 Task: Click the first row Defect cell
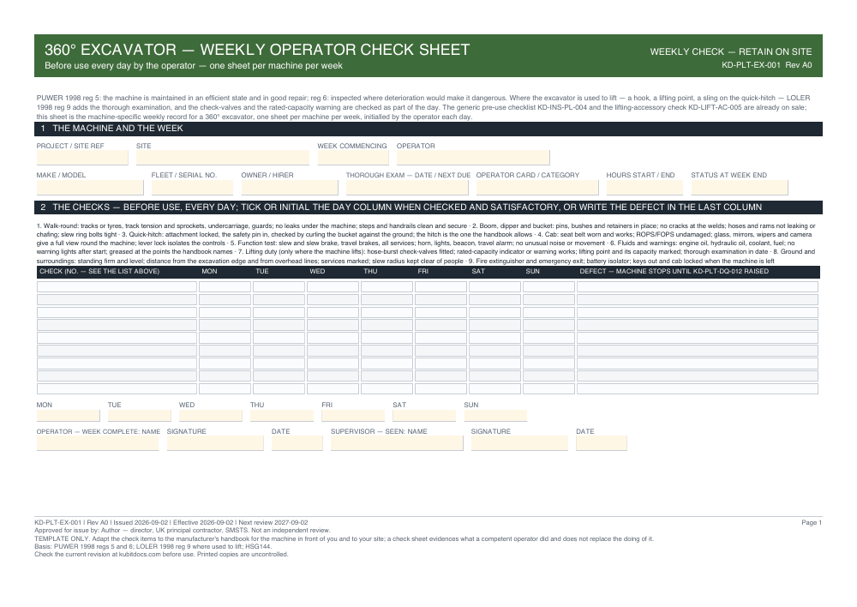pyautogui.click(x=698, y=286)
